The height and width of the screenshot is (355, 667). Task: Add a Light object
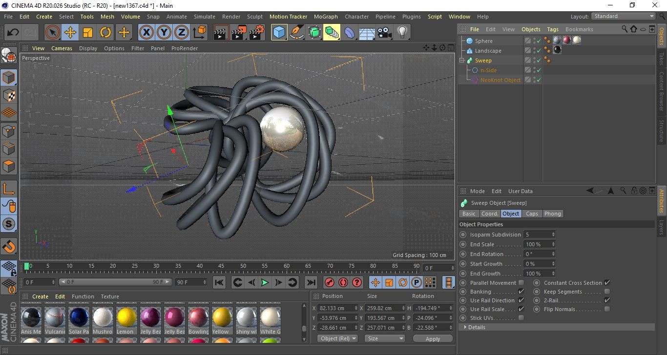402,33
